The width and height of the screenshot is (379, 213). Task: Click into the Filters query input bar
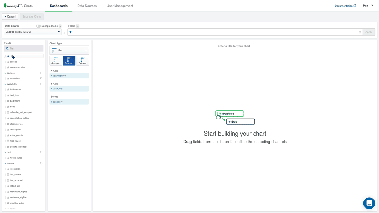tap(215, 32)
